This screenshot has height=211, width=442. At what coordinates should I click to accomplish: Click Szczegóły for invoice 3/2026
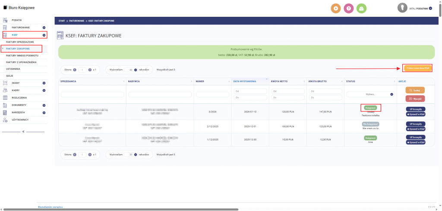point(416,109)
